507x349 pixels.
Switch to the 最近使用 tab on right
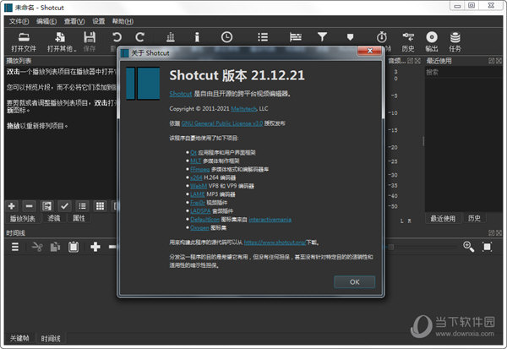coord(443,219)
